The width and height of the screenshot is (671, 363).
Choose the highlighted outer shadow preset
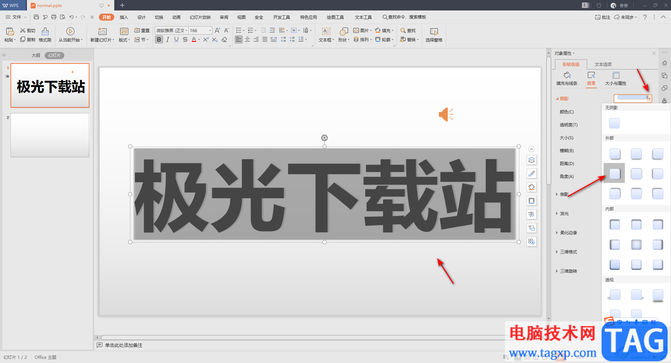[614, 173]
